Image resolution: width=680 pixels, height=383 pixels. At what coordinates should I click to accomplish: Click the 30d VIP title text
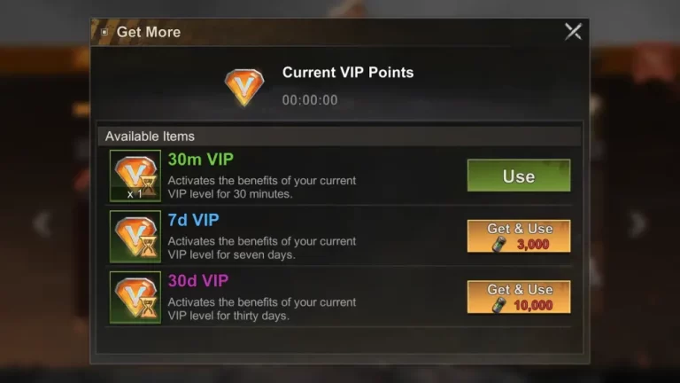click(x=198, y=281)
